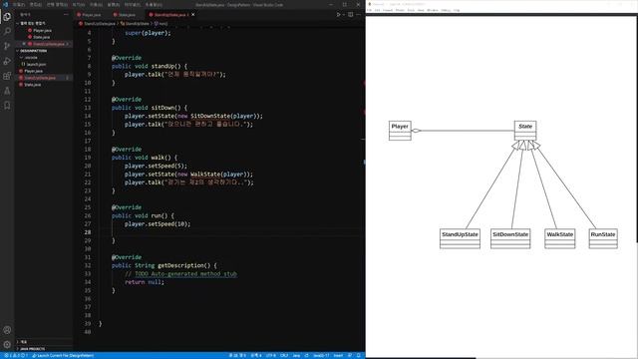
Task: Click JavaSE-17 runtime in status bar
Action: click(x=321, y=355)
